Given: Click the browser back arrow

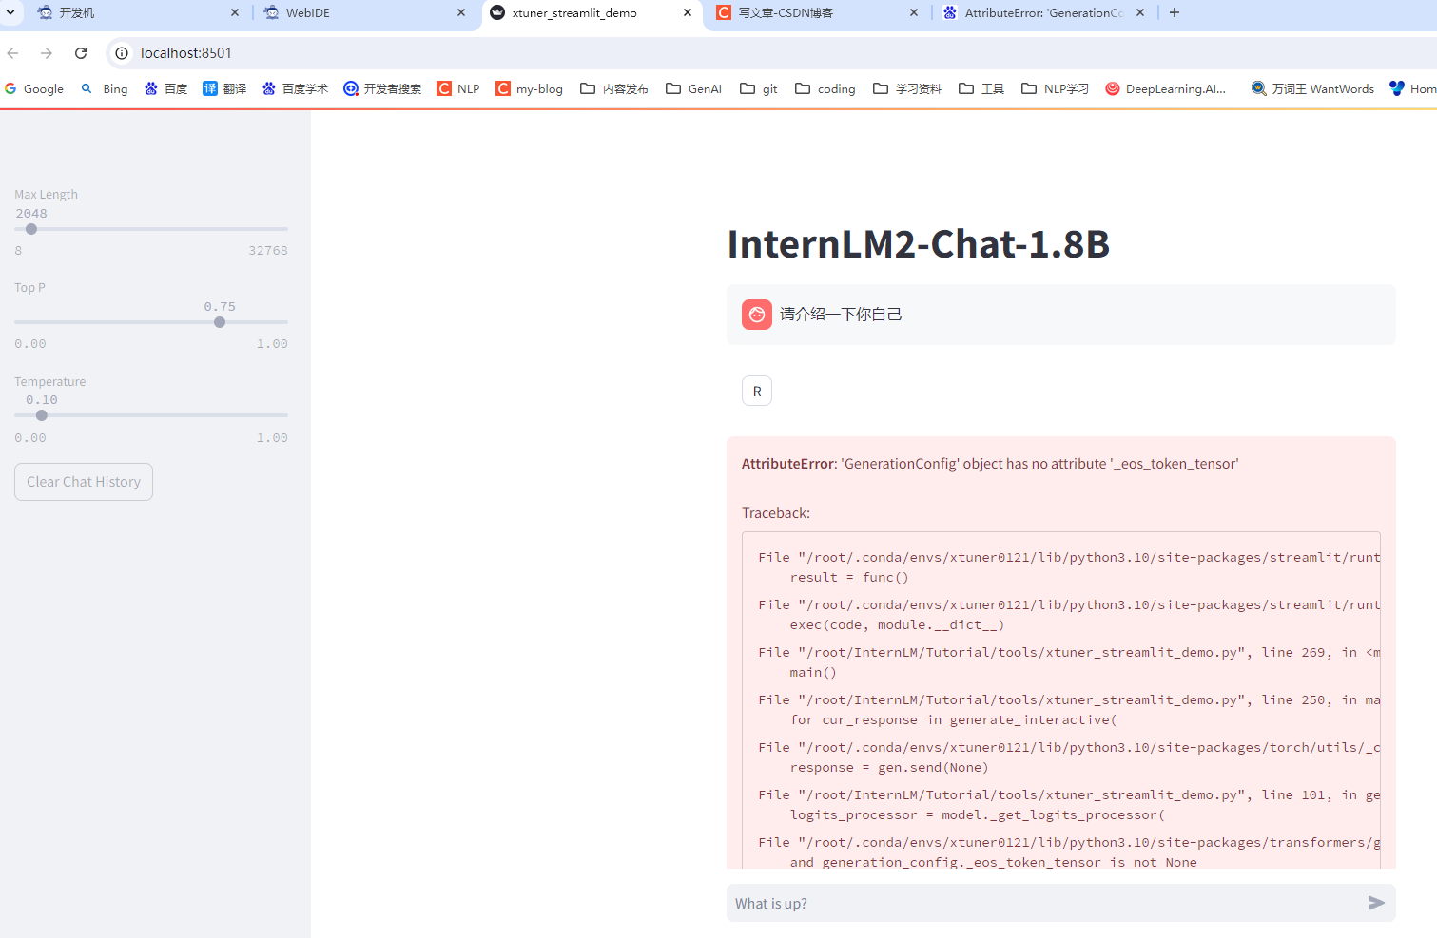Looking at the screenshot, I should point(13,53).
